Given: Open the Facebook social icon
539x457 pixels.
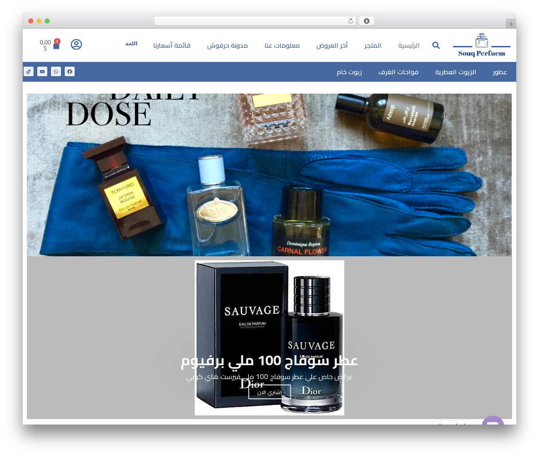Looking at the screenshot, I should tap(70, 72).
